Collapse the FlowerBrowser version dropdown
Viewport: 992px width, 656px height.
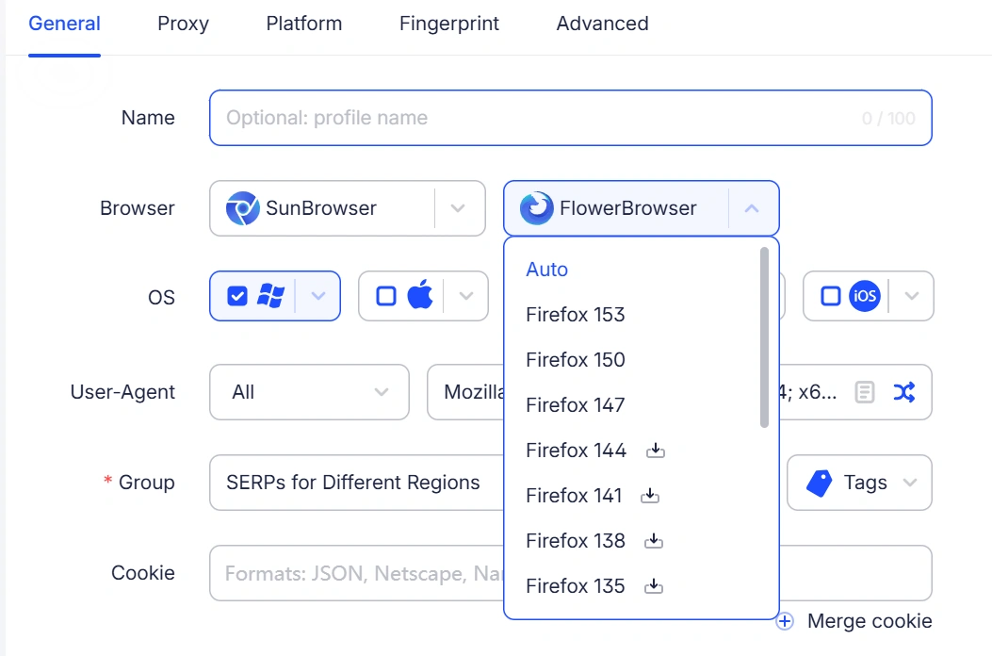752,208
